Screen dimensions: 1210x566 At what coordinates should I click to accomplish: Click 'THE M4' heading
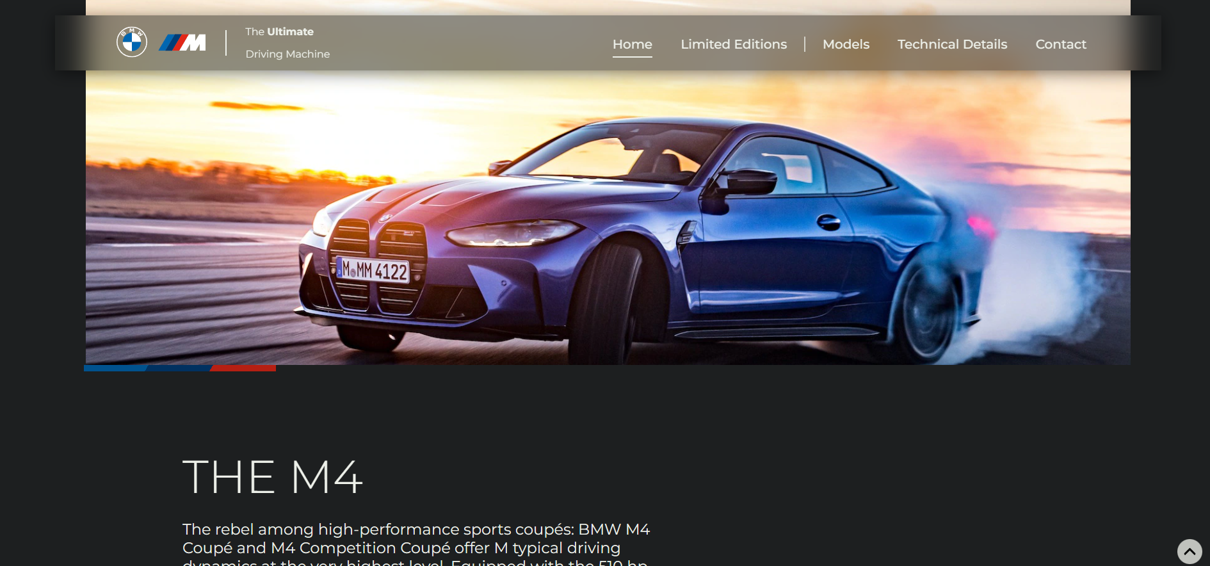click(273, 477)
